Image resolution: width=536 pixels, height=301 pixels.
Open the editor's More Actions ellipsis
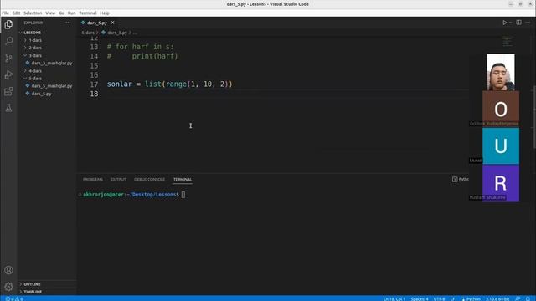coord(528,23)
